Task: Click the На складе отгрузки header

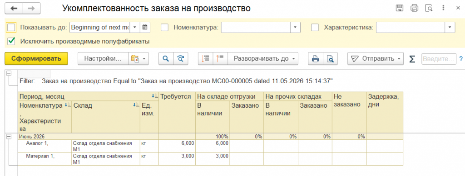Action: point(230,96)
